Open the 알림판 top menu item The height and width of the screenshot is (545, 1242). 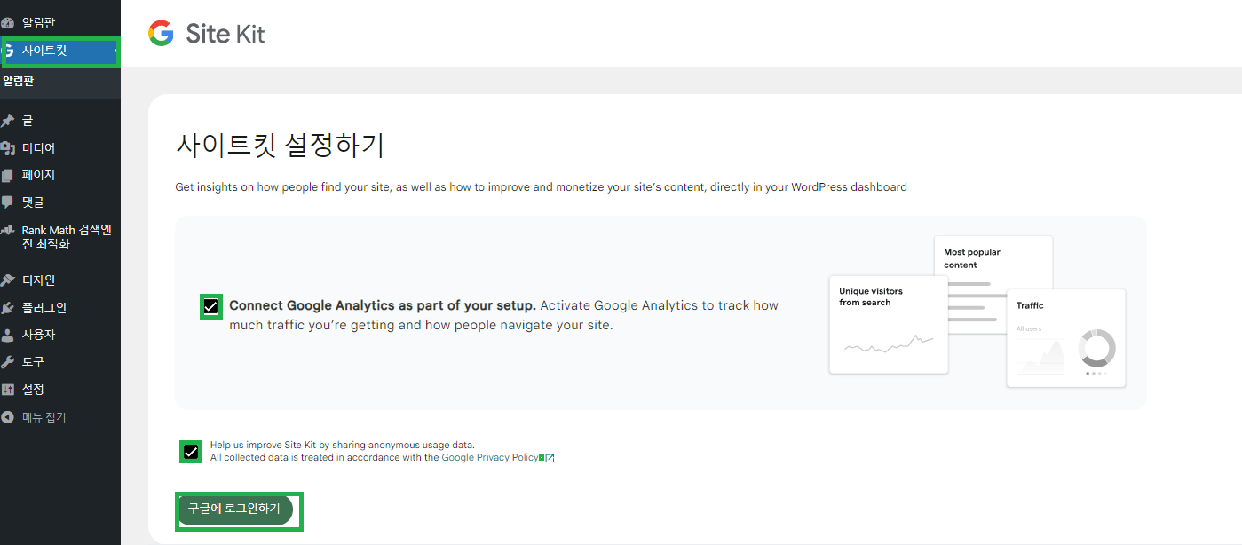(60, 23)
